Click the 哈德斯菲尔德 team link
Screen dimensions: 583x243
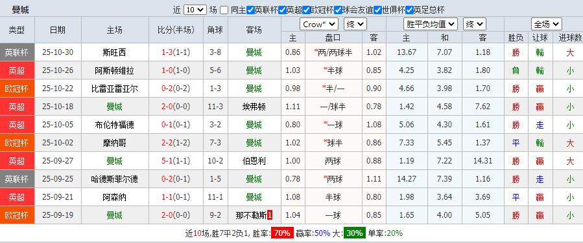115,179
